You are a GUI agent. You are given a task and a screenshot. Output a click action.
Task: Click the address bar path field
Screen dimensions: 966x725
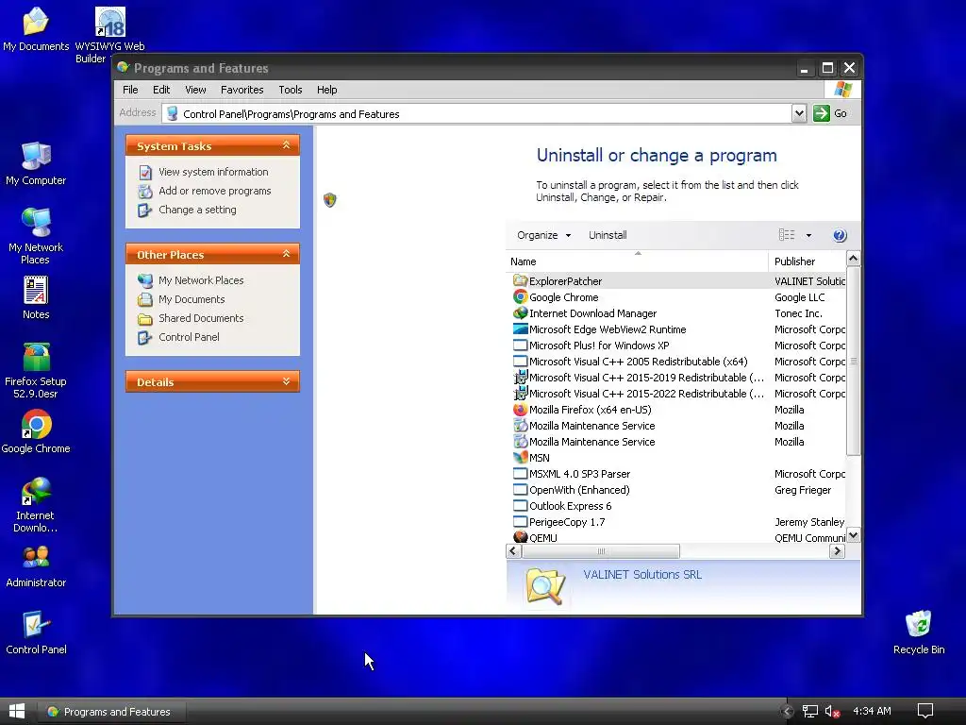coord(478,113)
